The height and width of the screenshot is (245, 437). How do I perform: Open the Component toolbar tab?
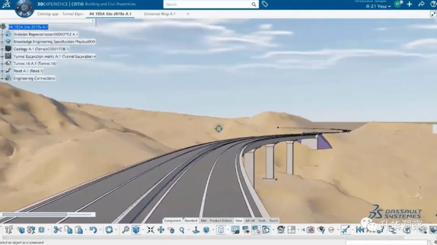pos(172,220)
